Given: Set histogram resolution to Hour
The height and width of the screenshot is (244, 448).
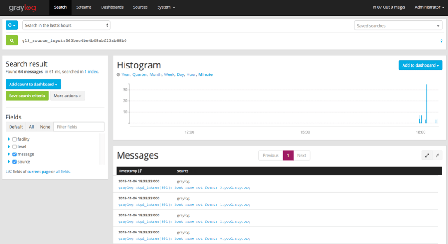Looking at the screenshot, I should click(x=191, y=74).
